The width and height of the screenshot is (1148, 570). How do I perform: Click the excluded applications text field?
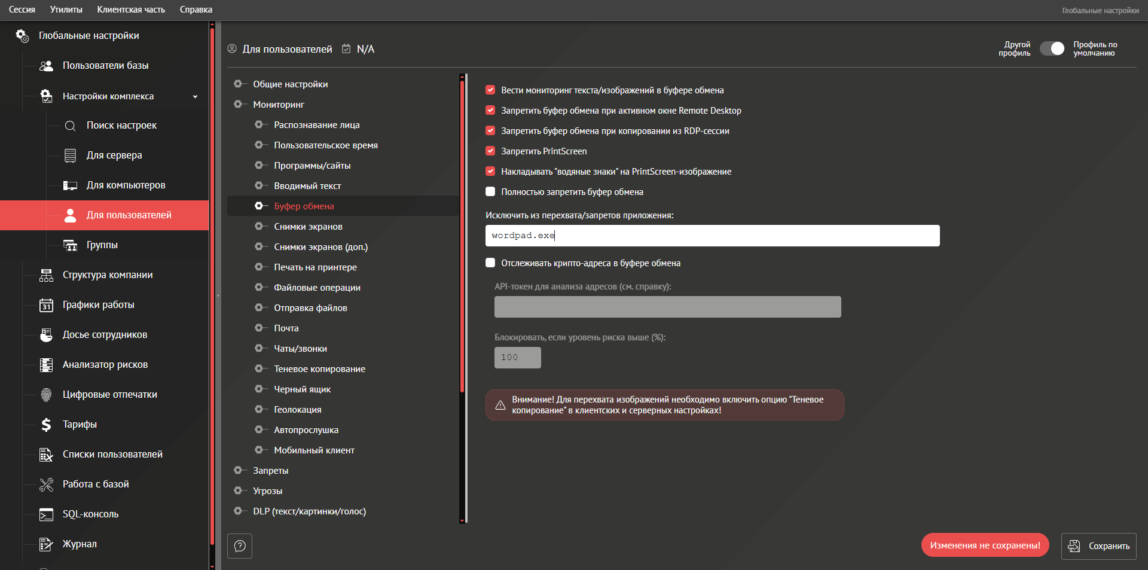[712, 236]
